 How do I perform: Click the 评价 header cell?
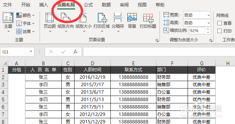click(x=201, y=70)
